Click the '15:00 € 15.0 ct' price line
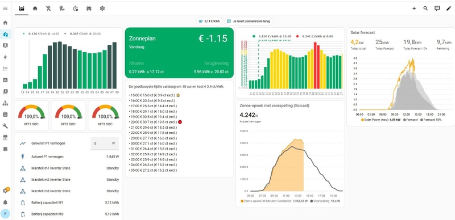The image size is (455, 220). 154,95
